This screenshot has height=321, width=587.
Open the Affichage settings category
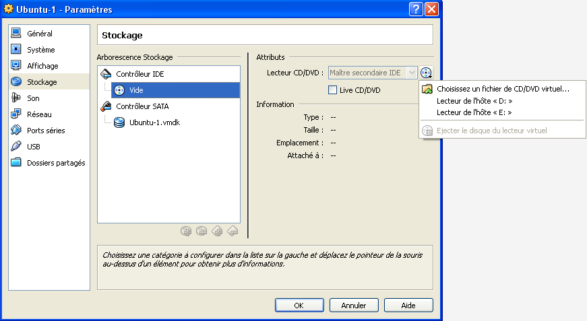tap(49, 66)
